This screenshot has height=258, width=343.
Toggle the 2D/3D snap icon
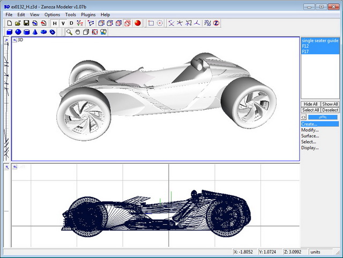tap(207, 23)
